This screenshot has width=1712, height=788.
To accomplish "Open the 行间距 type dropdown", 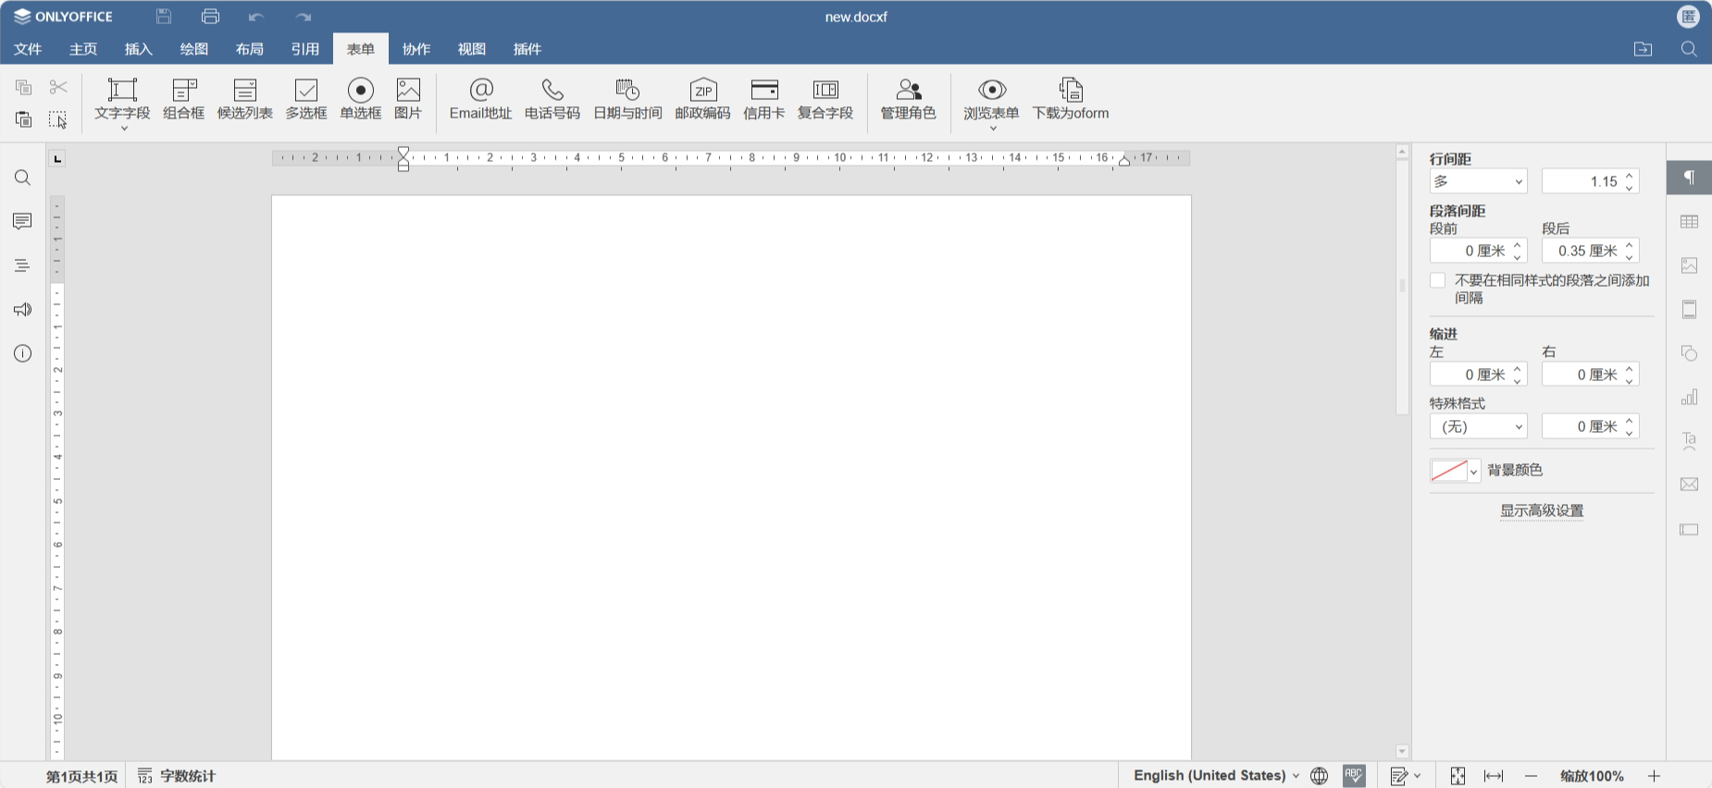I will [x=1478, y=181].
